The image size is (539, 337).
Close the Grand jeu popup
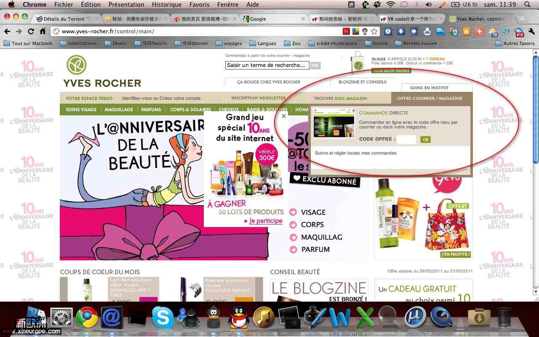[284, 116]
